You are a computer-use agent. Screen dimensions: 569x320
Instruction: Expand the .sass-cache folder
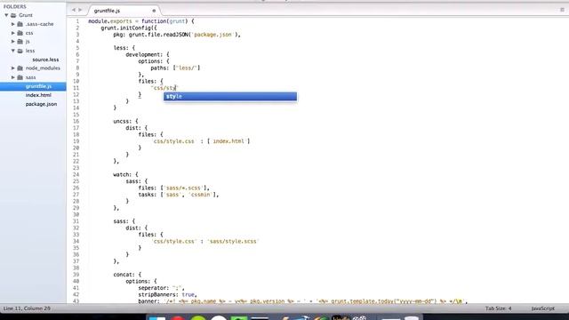[13, 24]
